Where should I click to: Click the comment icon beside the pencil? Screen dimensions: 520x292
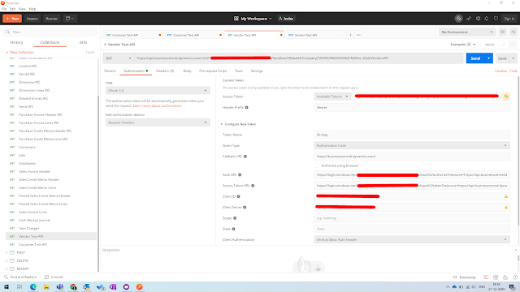[513, 45]
